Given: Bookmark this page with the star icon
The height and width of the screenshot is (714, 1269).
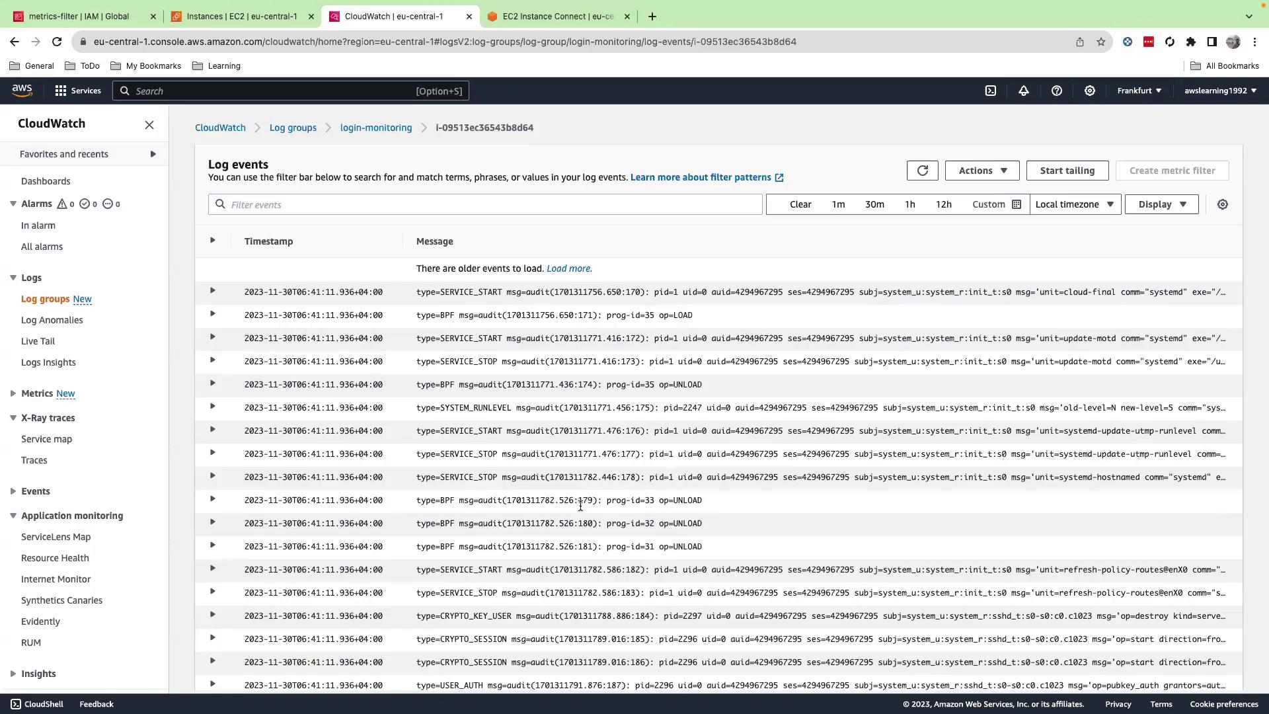Looking at the screenshot, I should pos(1100,42).
